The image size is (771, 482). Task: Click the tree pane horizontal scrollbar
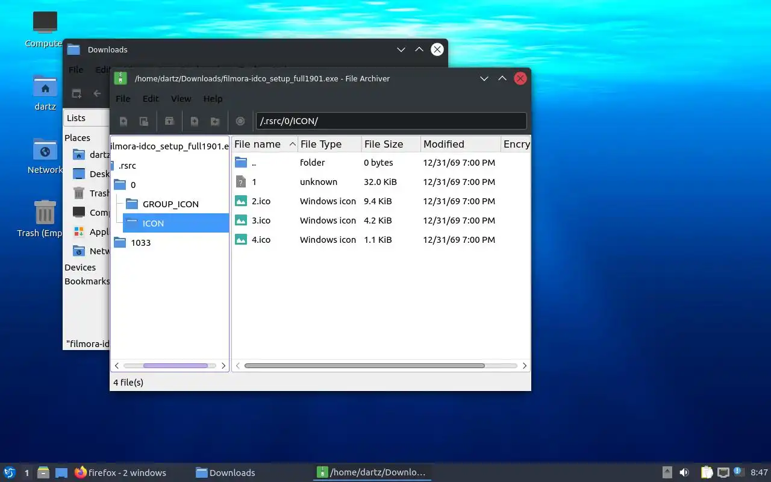point(175,366)
